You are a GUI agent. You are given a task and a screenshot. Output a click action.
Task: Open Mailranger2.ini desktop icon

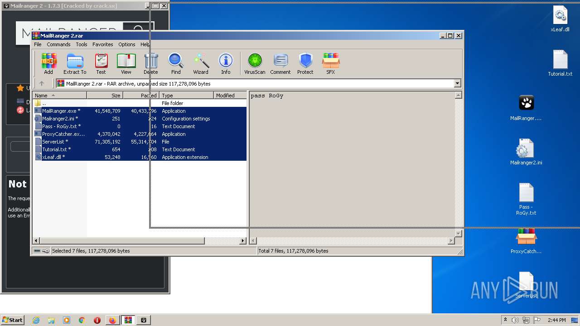coord(526,152)
